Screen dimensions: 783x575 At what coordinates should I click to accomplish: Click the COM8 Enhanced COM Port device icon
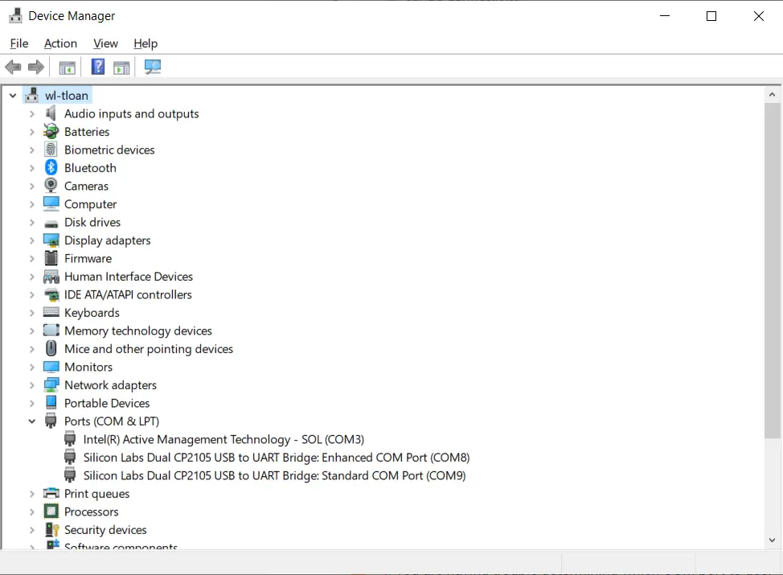click(71, 458)
